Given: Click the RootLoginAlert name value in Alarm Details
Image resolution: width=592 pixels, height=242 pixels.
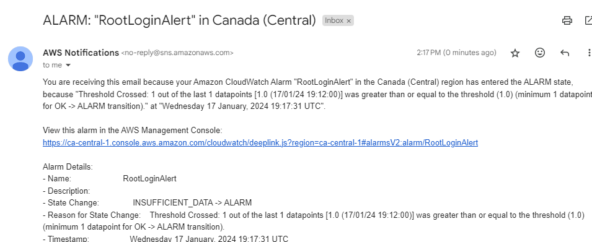Looking at the screenshot, I should coord(149,179).
